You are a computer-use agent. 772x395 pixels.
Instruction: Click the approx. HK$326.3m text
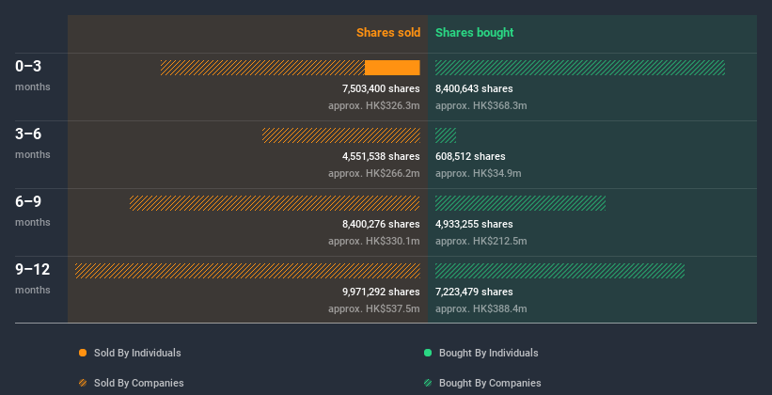(374, 106)
